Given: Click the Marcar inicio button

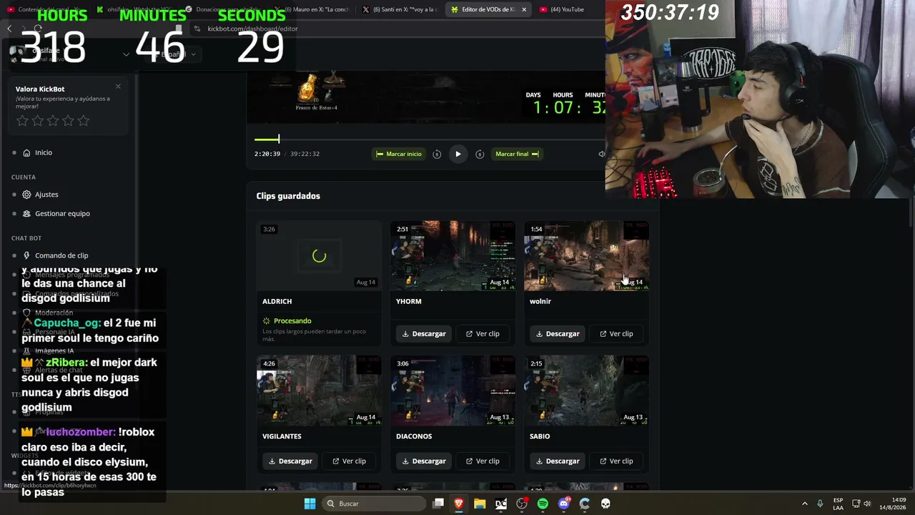Looking at the screenshot, I should click(398, 154).
